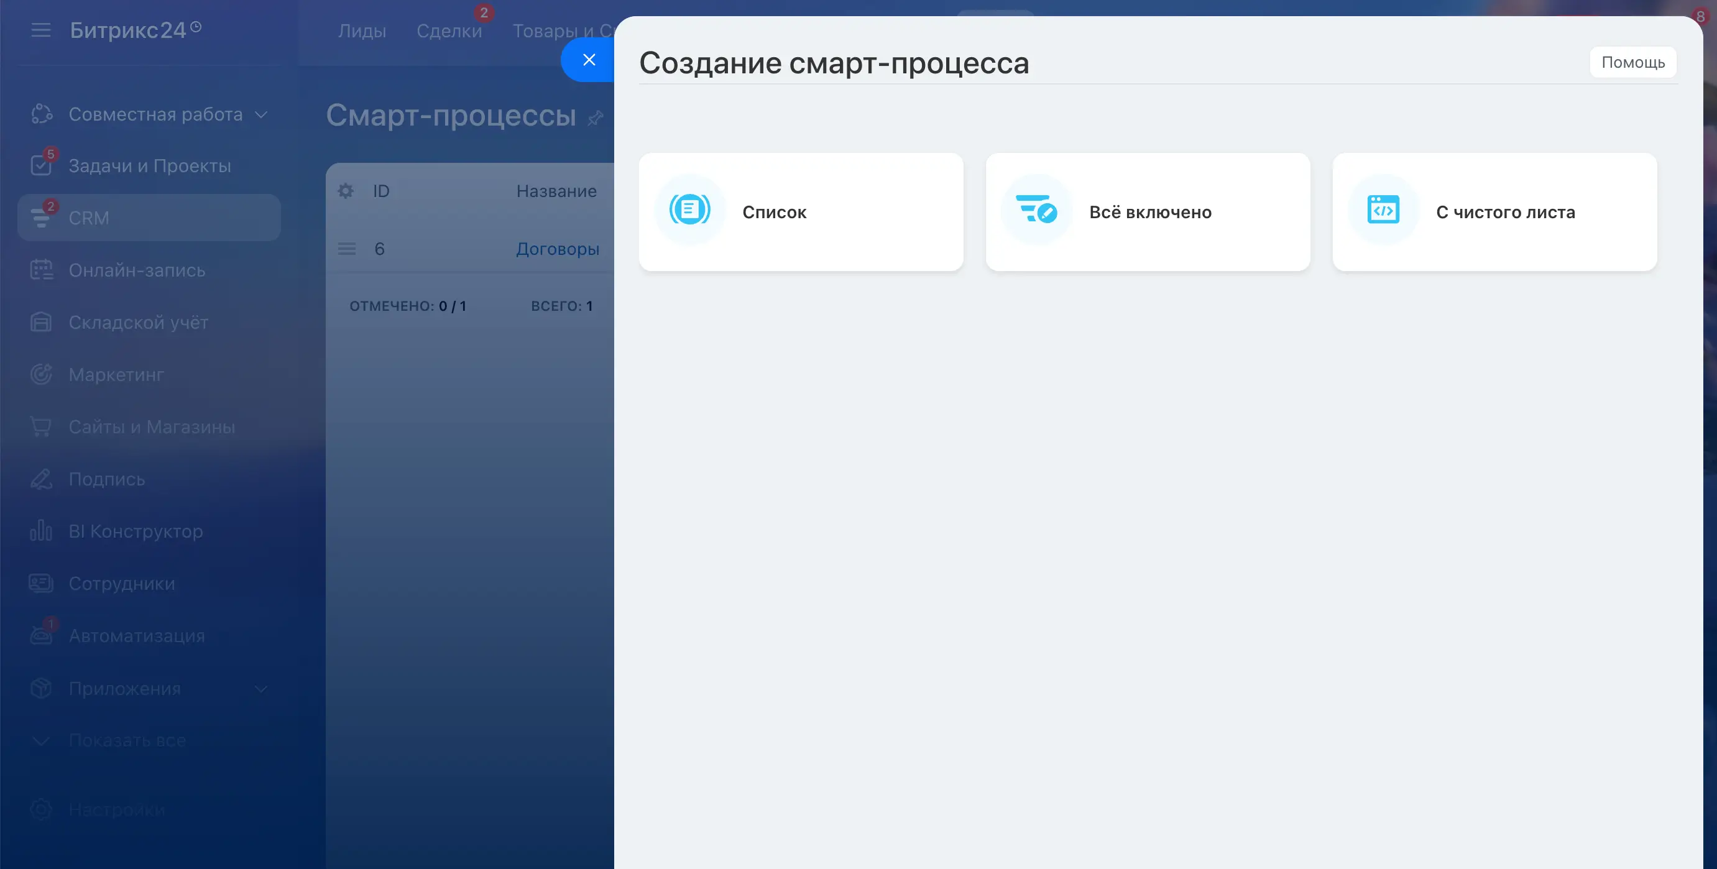Open Настройки at sidebar bottom
Viewport: 1717px width, 869px height.
pyautogui.click(x=117, y=809)
